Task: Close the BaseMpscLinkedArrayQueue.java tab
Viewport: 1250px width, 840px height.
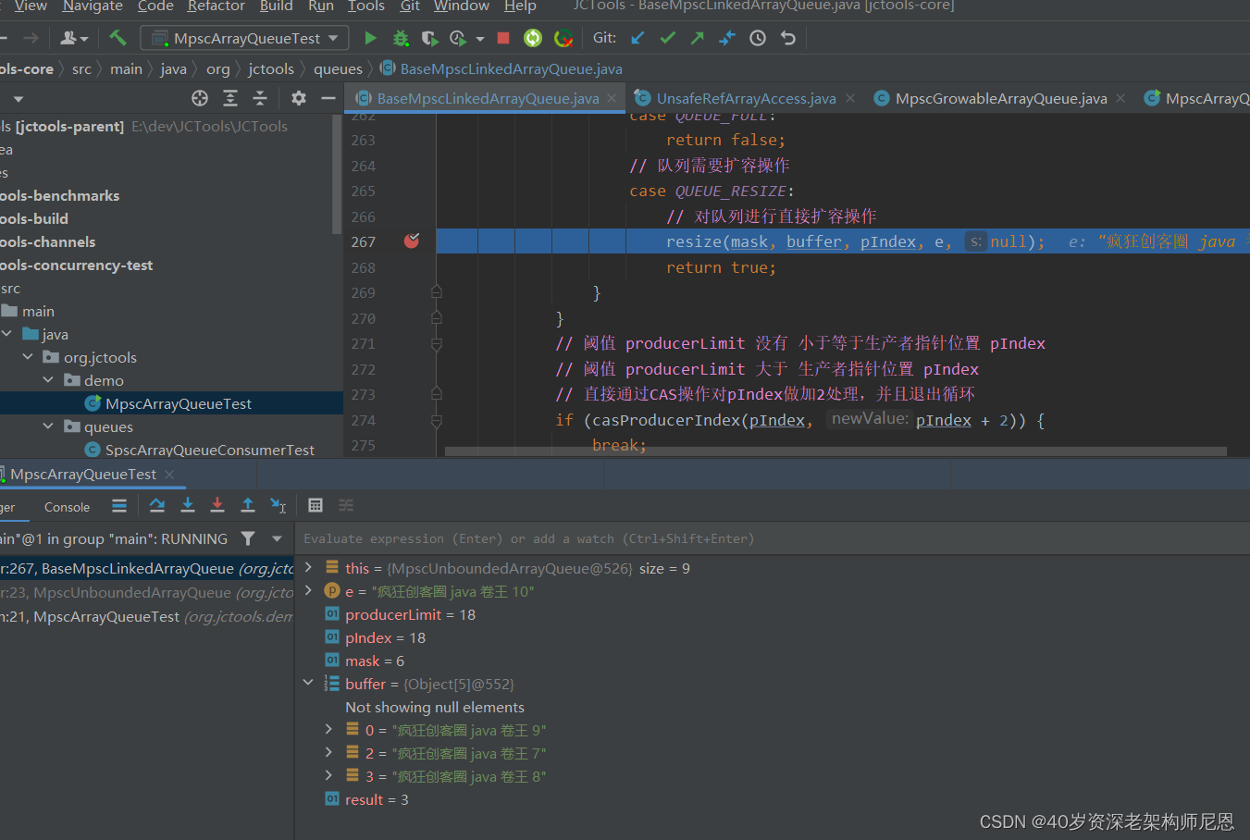Action: (x=612, y=98)
